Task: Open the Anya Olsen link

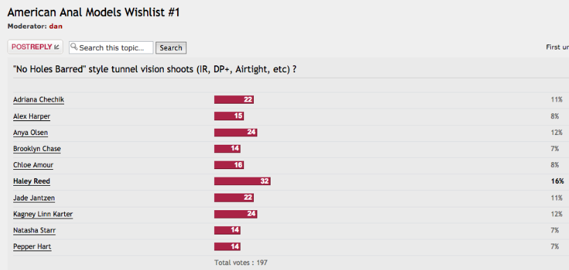Action: coord(31,132)
